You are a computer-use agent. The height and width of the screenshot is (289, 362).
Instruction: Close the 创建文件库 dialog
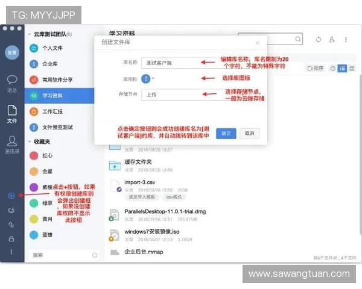(258, 43)
